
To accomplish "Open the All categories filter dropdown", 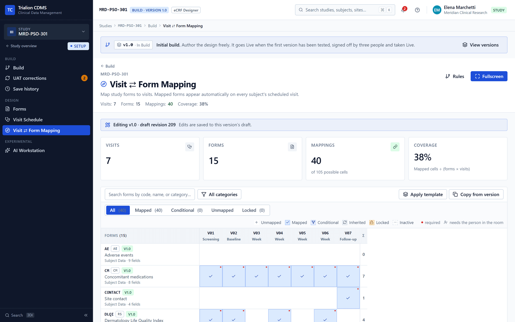I will [x=219, y=195].
